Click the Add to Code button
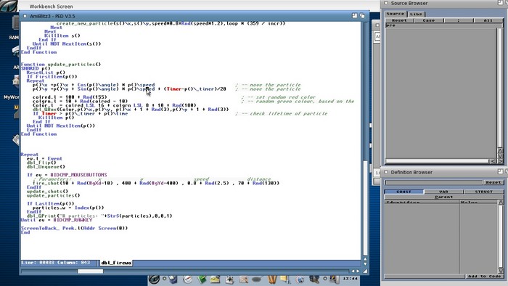Image resolution: width=508 pixels, height=286 pixels. coord(484,277)
